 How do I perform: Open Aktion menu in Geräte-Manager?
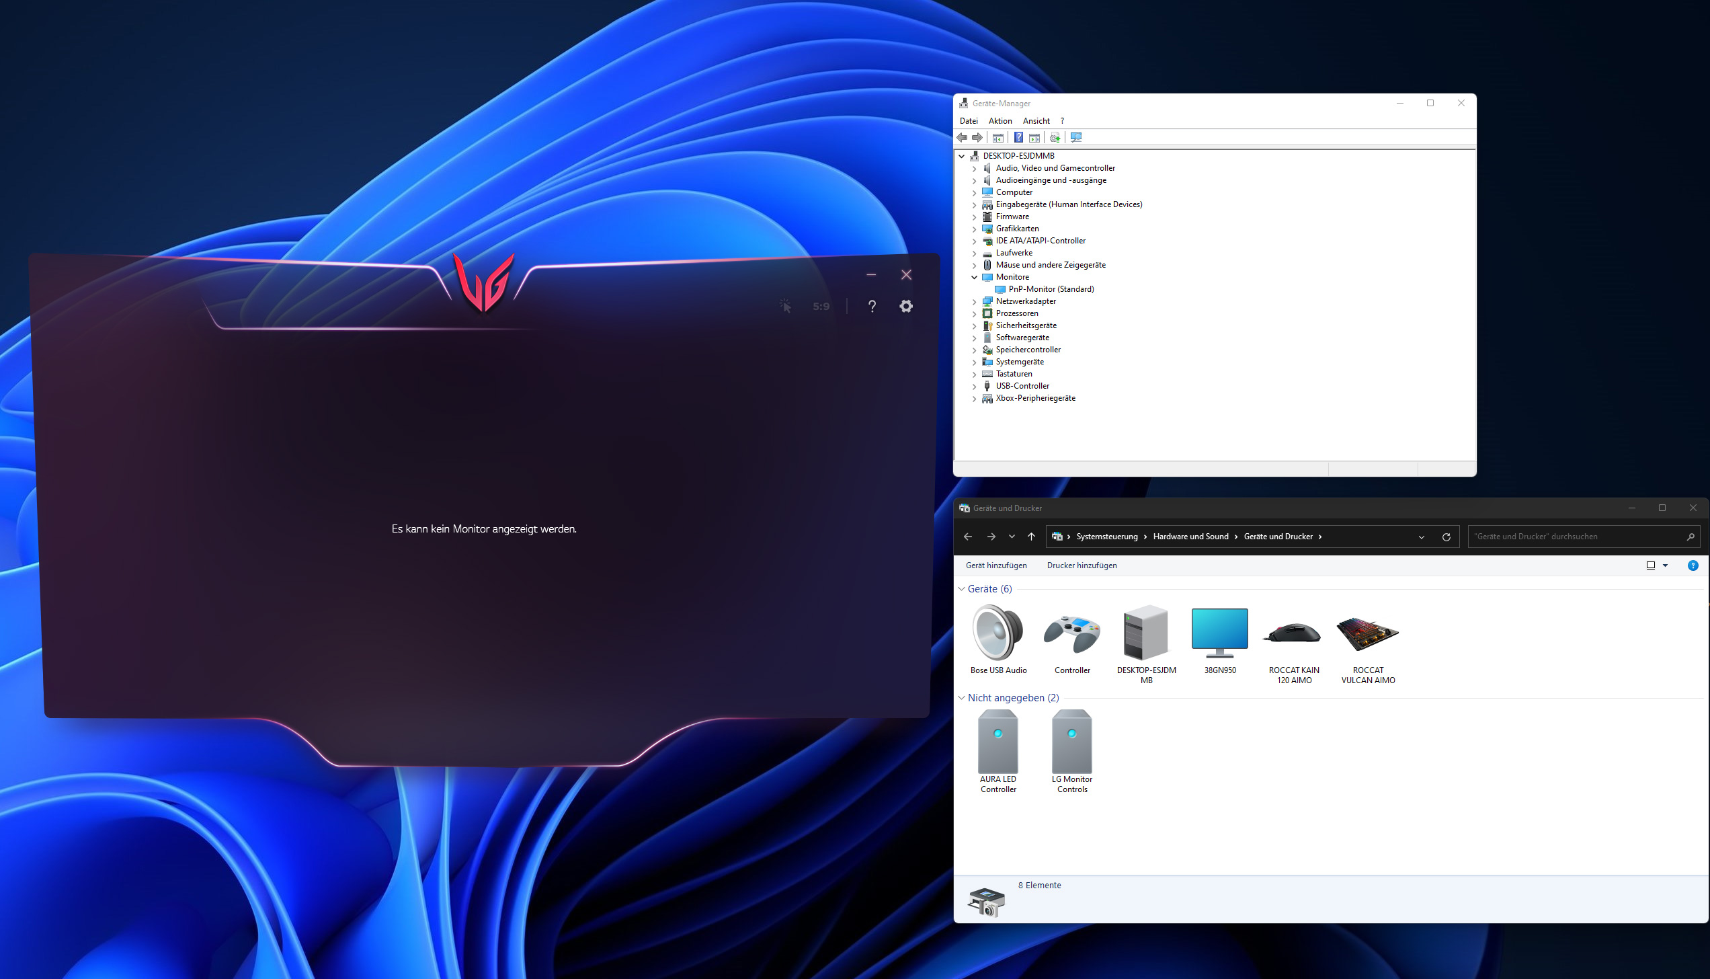1000,121
